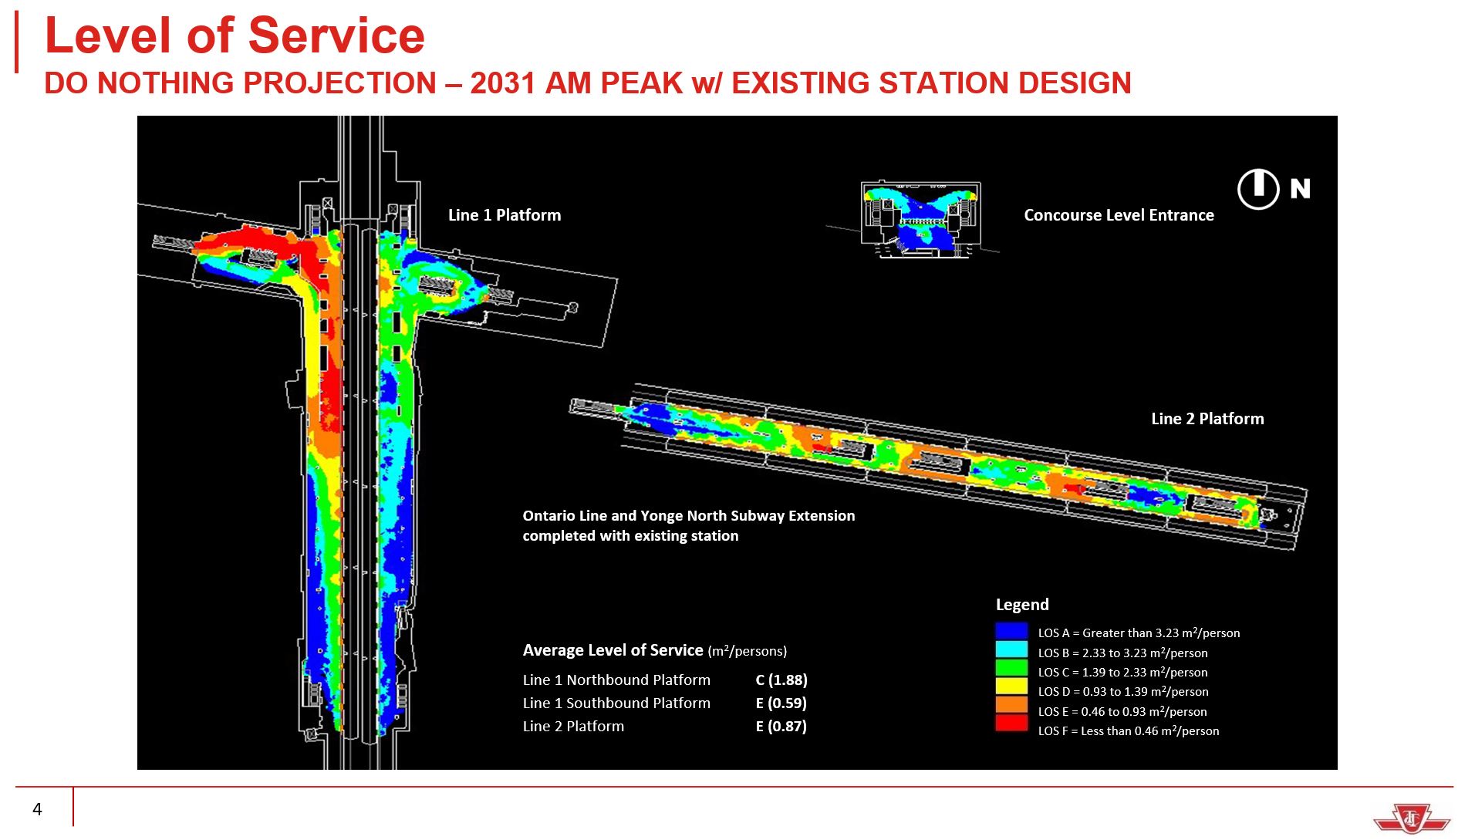Select the Line 2 Platform label
This screenshot has height=840, width=1475.
[1207, 419]
